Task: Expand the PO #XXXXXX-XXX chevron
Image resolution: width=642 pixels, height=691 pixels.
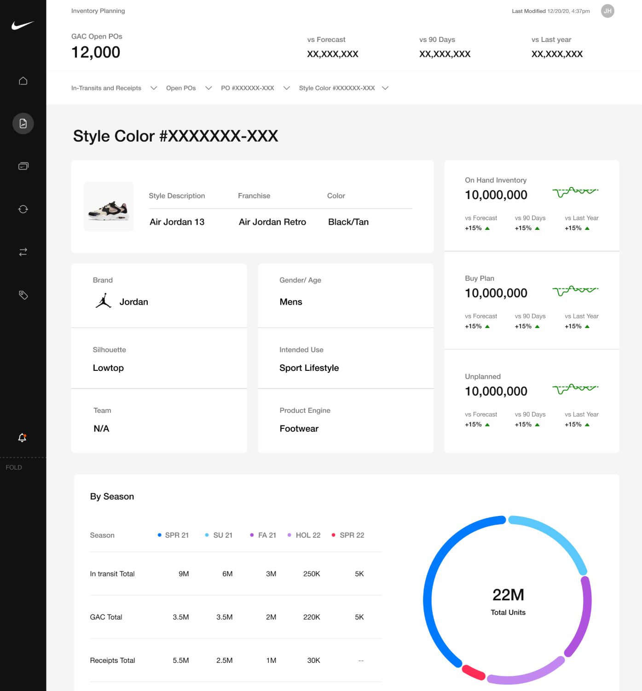Action: coord(287,88)
